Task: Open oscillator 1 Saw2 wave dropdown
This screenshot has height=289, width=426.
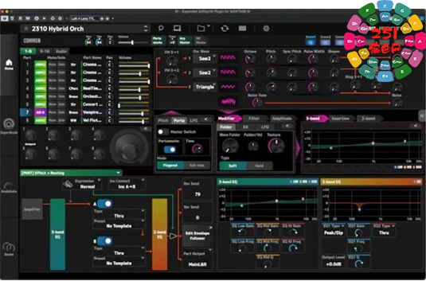Action: pyautogui.click(x=205, y=58)
